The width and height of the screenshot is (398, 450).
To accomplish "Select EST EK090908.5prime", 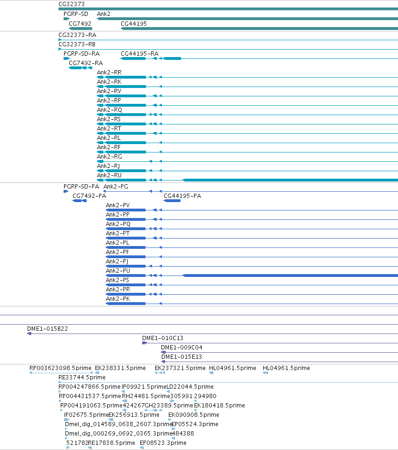I will 194,415.
